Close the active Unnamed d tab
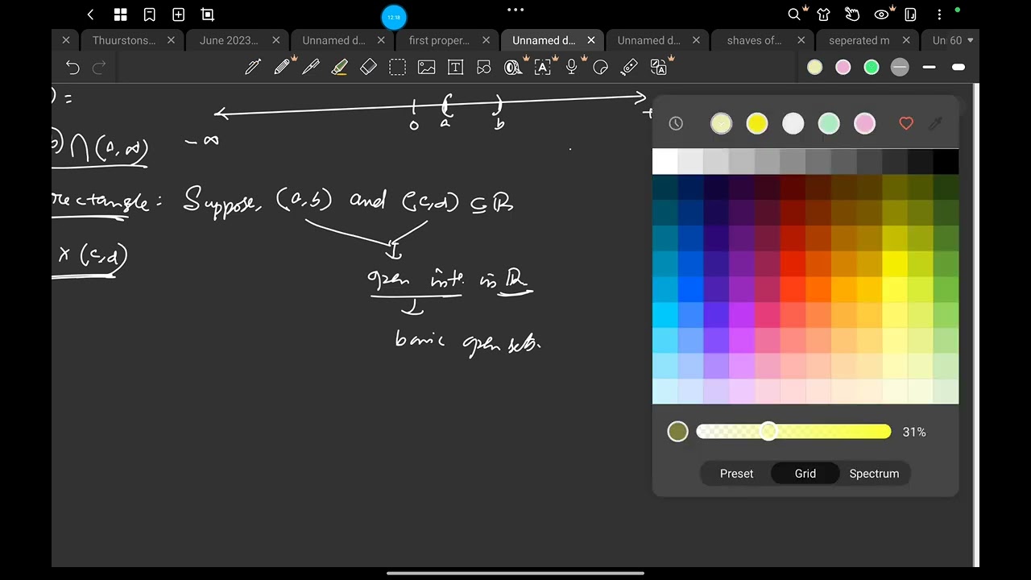This screenshot has width=1031, height=580. tap(591, 40)
